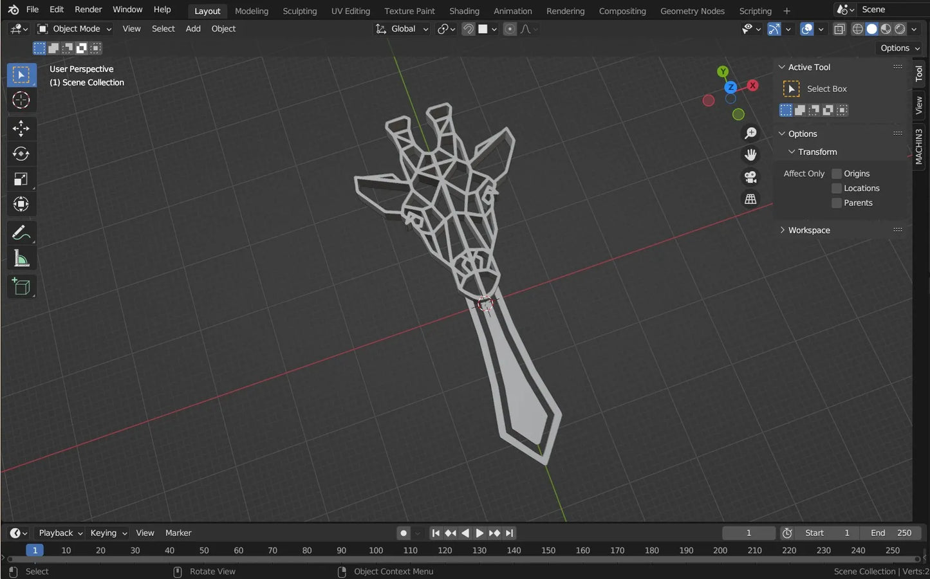Open Global transform orientation dropdown
This screenshot has width=930, height=579.
click(x=402, y=29)
